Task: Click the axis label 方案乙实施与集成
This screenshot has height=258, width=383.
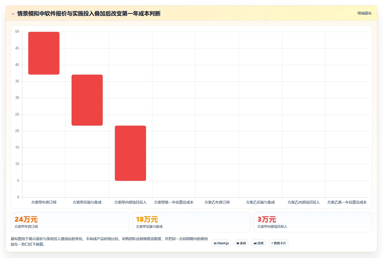Action: [x=260, y=202]
